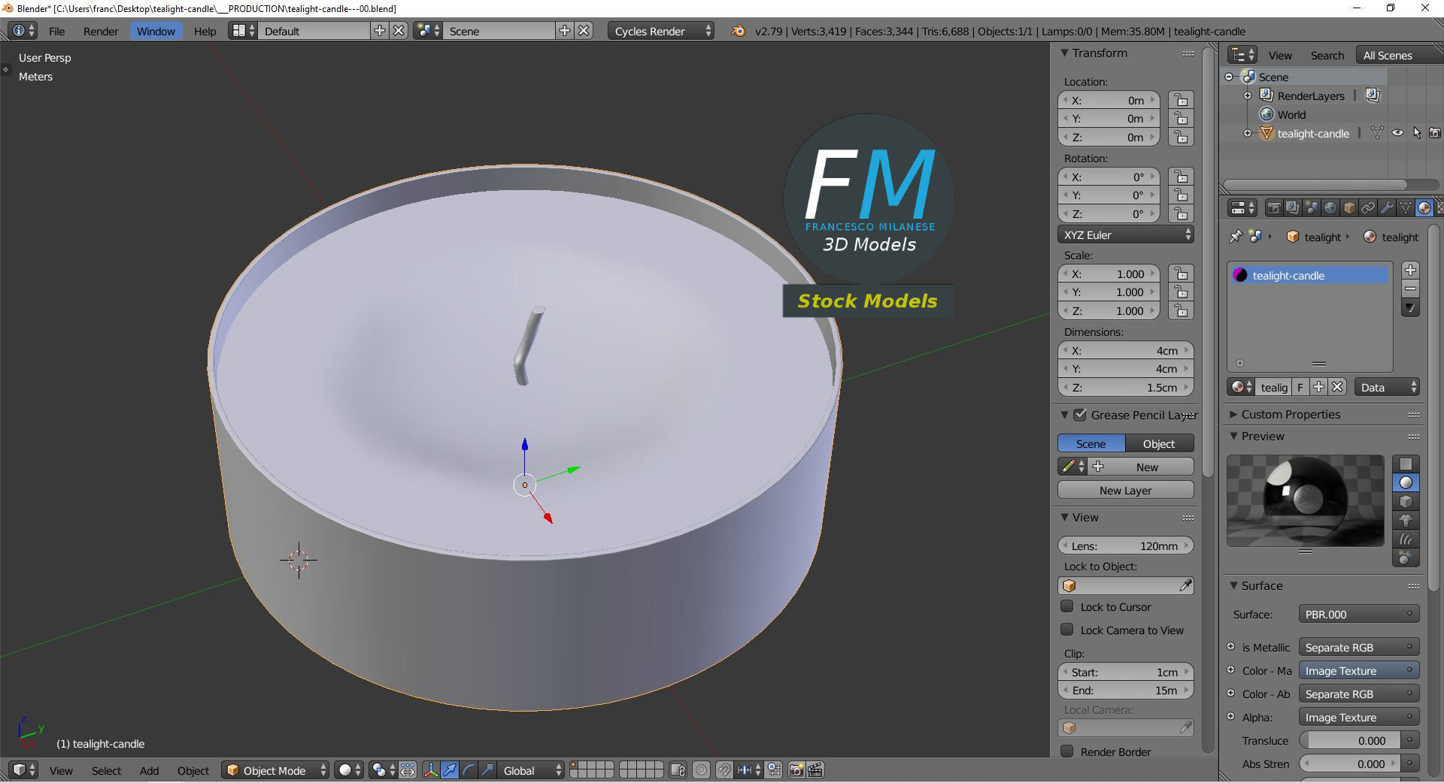1444x783 pixels.
Task: Toggle renderability camera of tealight-candle
Action: click(x=1435, y=133)
